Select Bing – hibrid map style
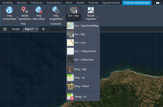This screenshot has height=107, width=163. click(x=83, y=86)
